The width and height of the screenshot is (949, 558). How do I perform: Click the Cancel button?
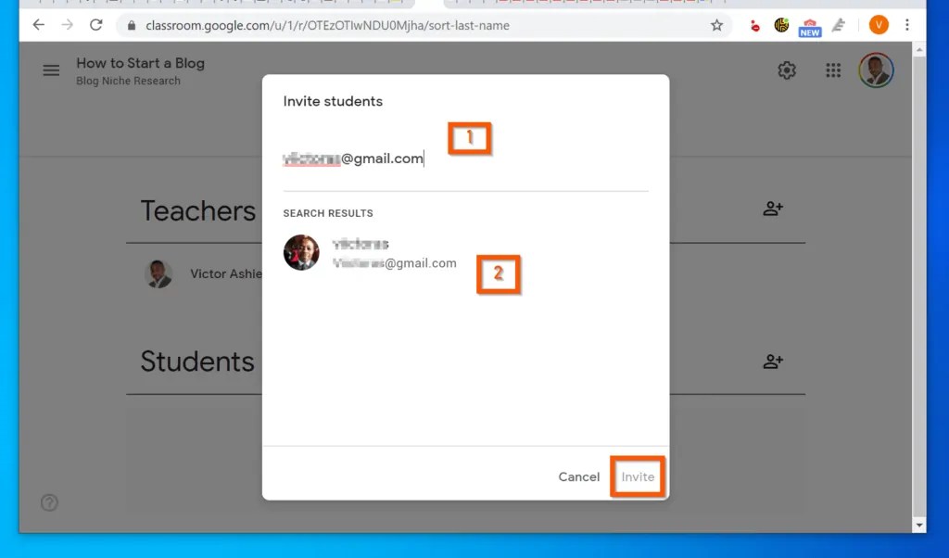pos(578,476)
